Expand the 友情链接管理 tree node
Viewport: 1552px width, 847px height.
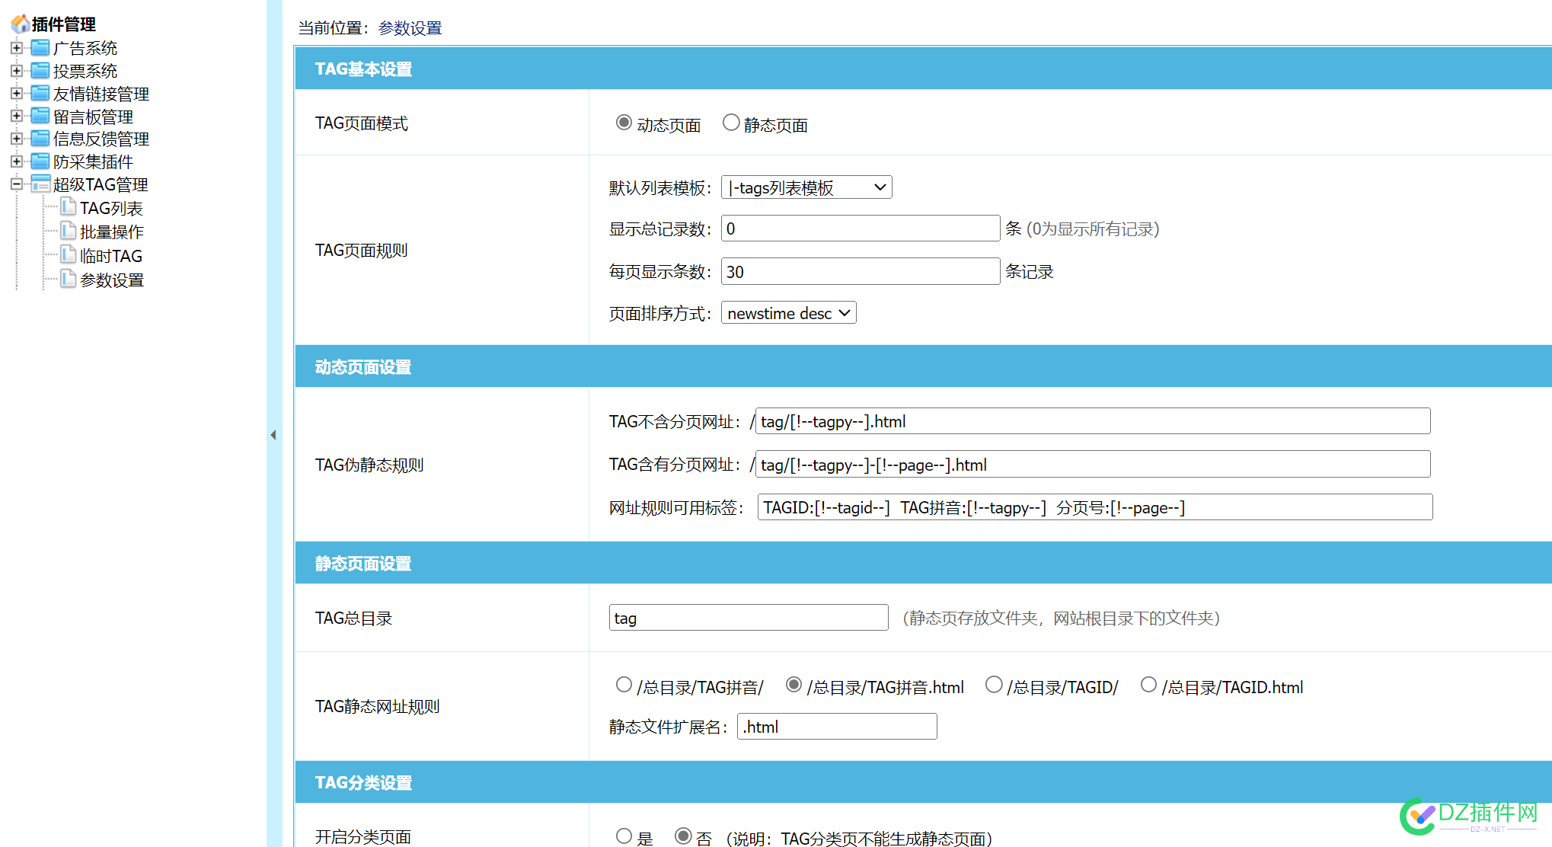17,94
